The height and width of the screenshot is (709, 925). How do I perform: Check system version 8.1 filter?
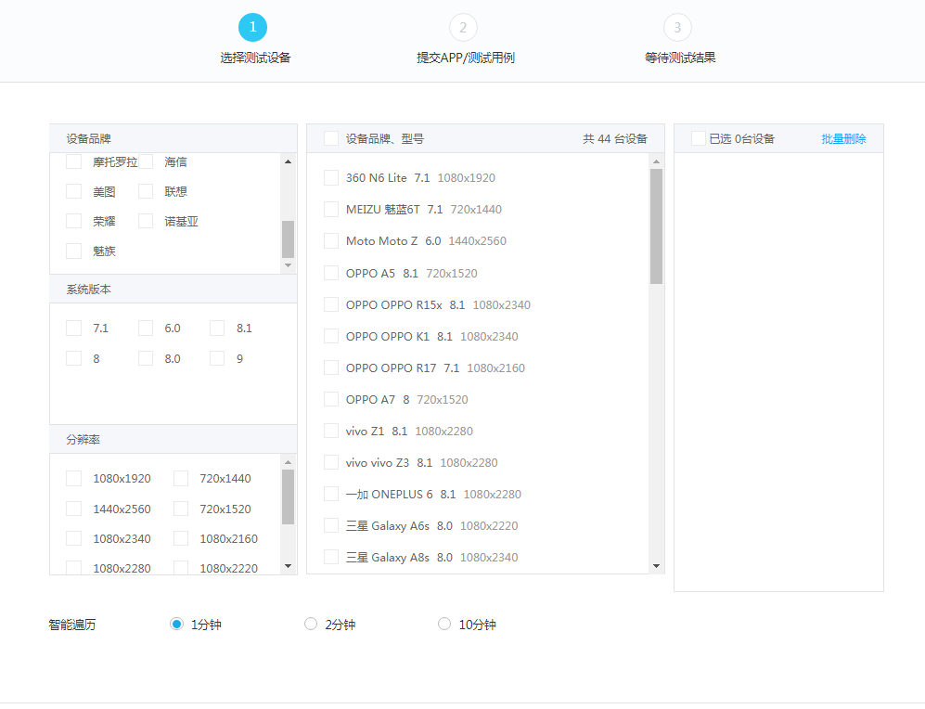point(217,328)
